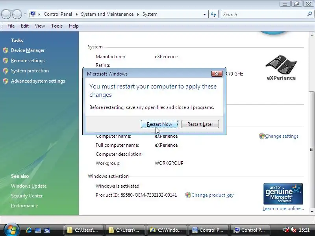Open the Tools menu
The height and width of the screenshot is (236, 315).
pos(57,26)
